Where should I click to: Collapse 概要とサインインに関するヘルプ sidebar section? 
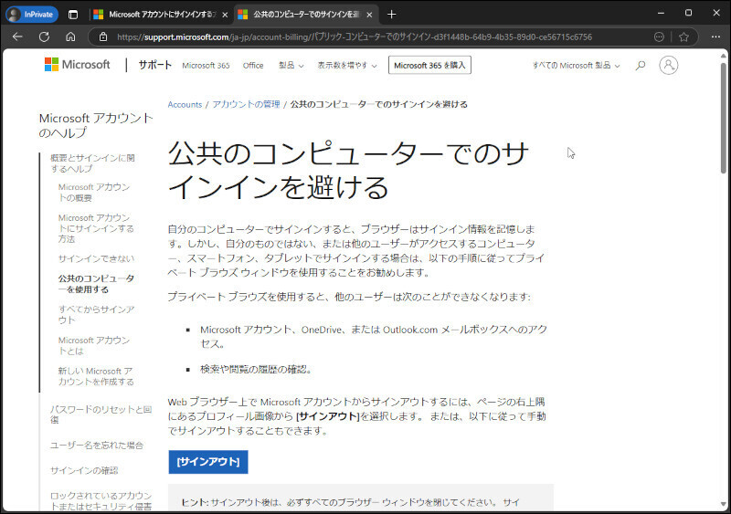(92, 163)
